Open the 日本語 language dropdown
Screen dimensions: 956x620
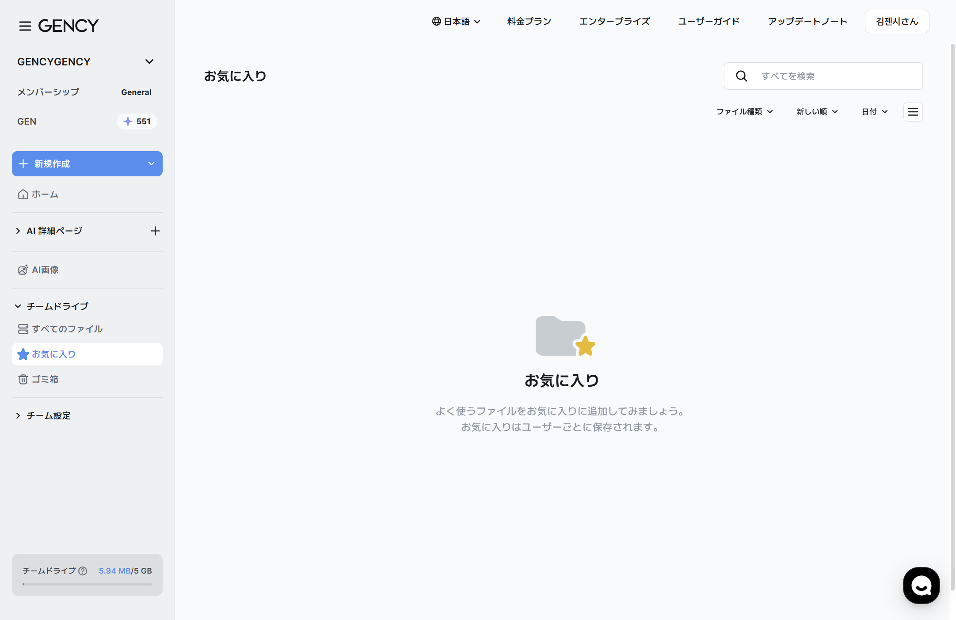[x=456, y=21]
